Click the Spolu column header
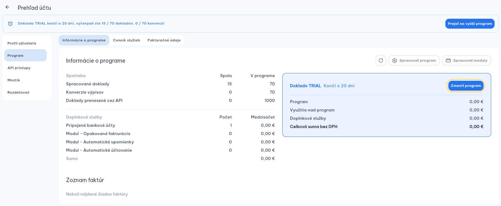The height and width of the screenshot is (206, 501). pyautogui.click(x=226, y=76)
